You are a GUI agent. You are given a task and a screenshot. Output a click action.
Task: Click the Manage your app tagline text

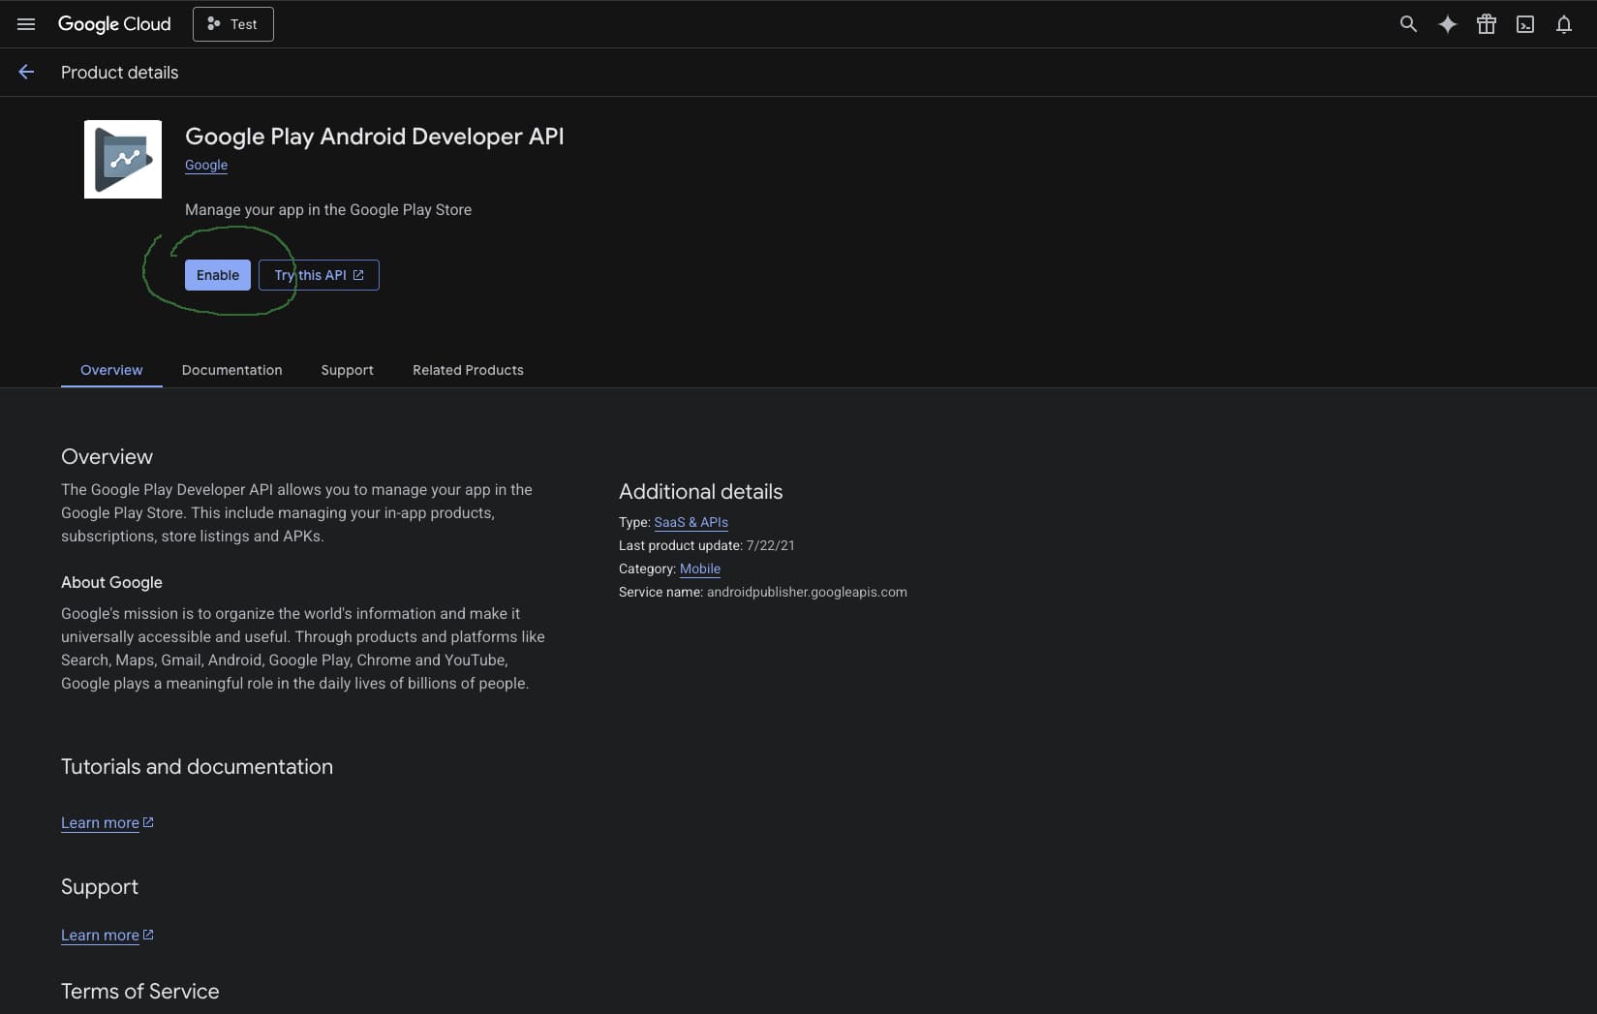pyautogui.click(x=328, y=209)
